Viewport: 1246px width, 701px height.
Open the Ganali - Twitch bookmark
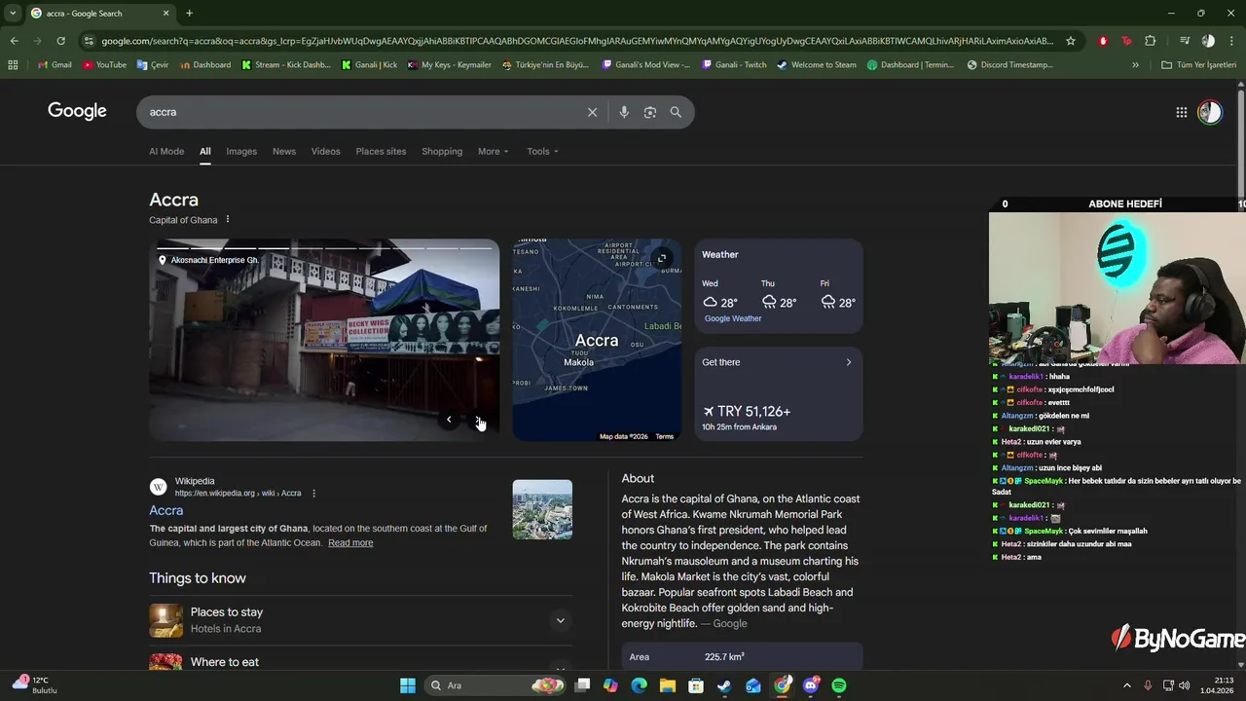[733, 65]
